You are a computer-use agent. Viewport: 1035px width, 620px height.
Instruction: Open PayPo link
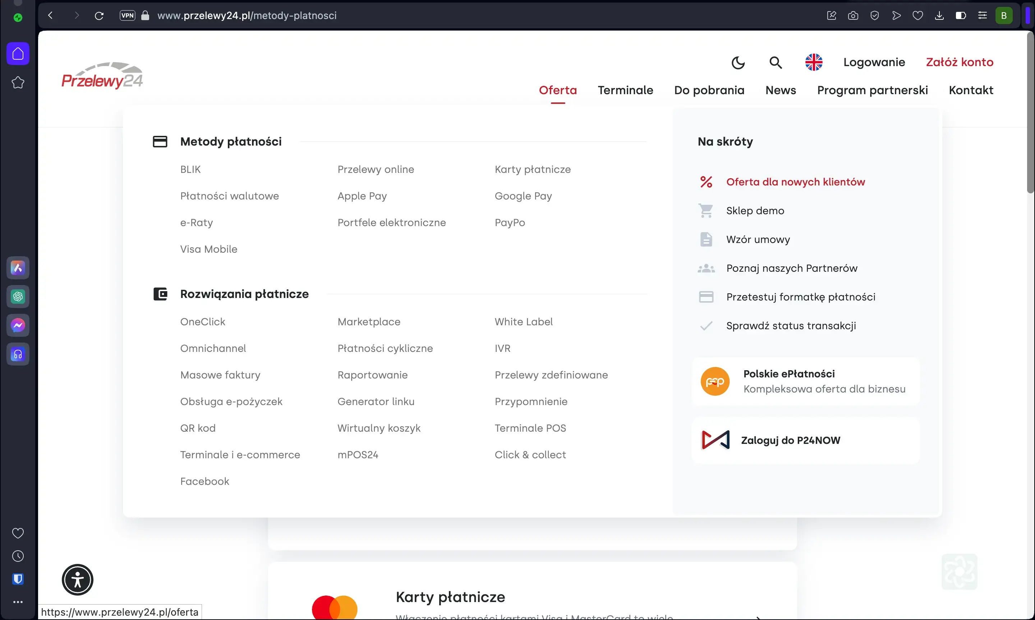click(510, 223)
